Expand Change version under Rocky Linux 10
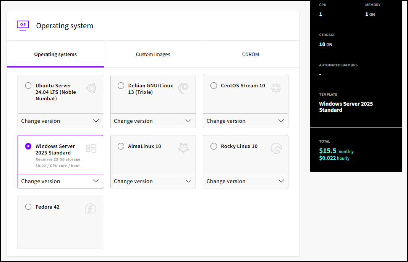Image resolution: width=408 pixels, height=262 pixels. pyautogui.click(x=245, y=181)
